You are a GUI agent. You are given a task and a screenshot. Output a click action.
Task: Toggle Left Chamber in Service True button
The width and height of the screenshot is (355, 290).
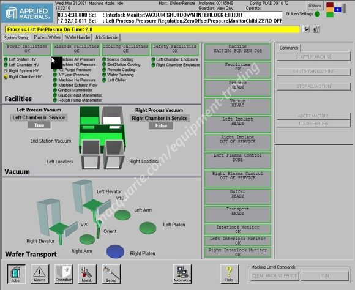click(39, 125)
